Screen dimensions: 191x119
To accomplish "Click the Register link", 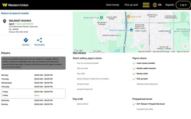I will [x=170, y=5].
